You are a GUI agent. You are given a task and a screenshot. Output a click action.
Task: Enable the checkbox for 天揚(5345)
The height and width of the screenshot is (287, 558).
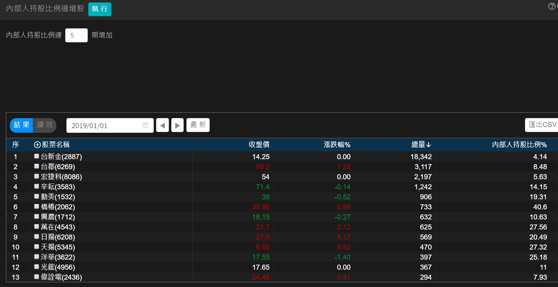pyautogui.click(x=37, y=247)
